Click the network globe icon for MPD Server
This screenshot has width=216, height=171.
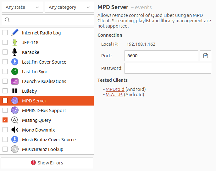coord(15,101)
